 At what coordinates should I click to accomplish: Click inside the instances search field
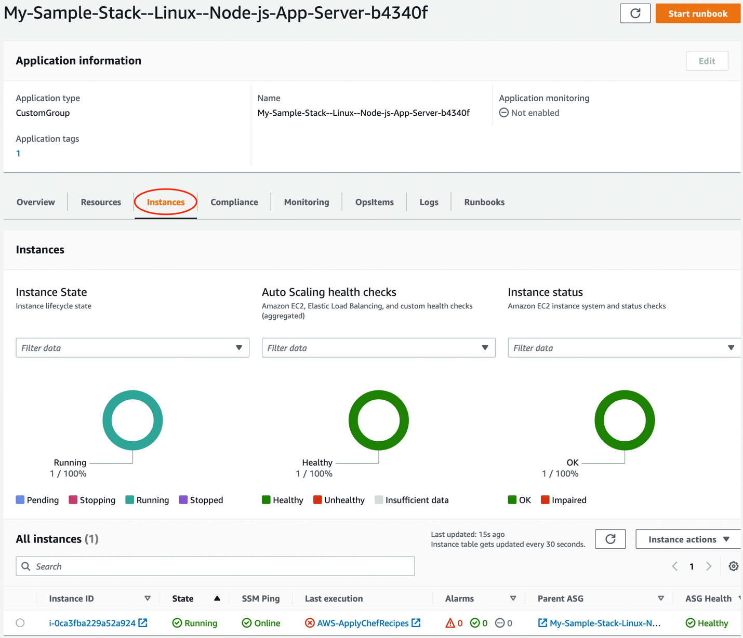(215, 566)
